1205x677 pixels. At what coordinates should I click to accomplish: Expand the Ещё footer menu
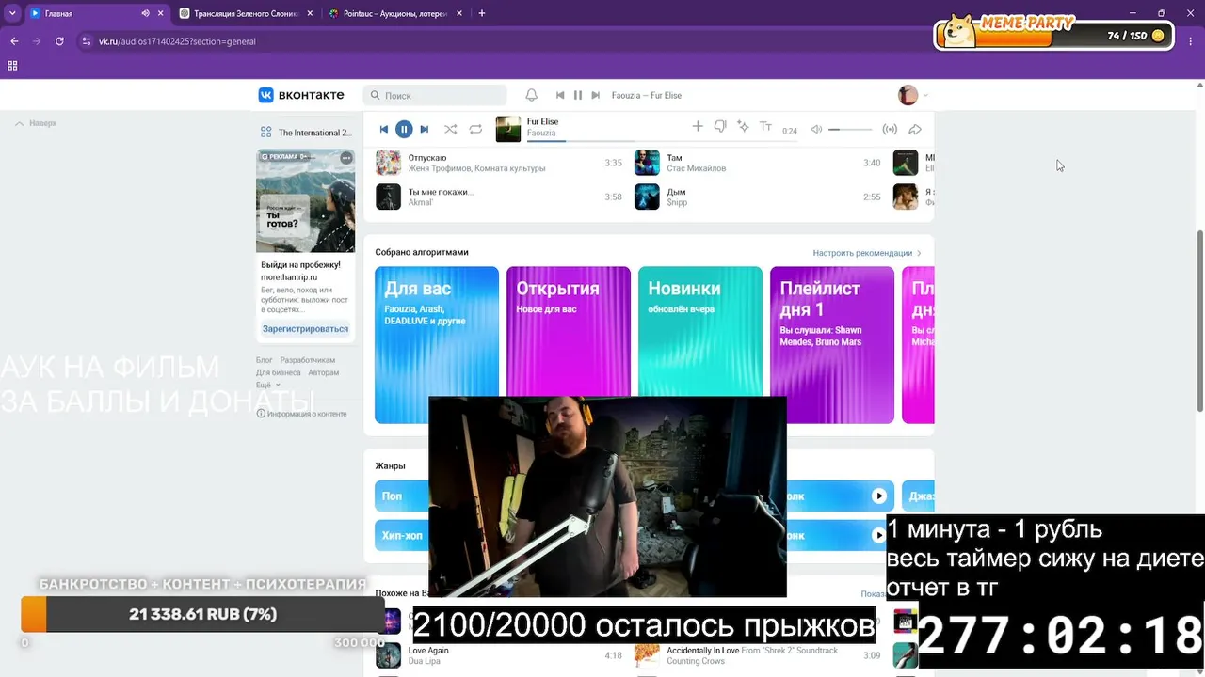(x=266, y=385)
